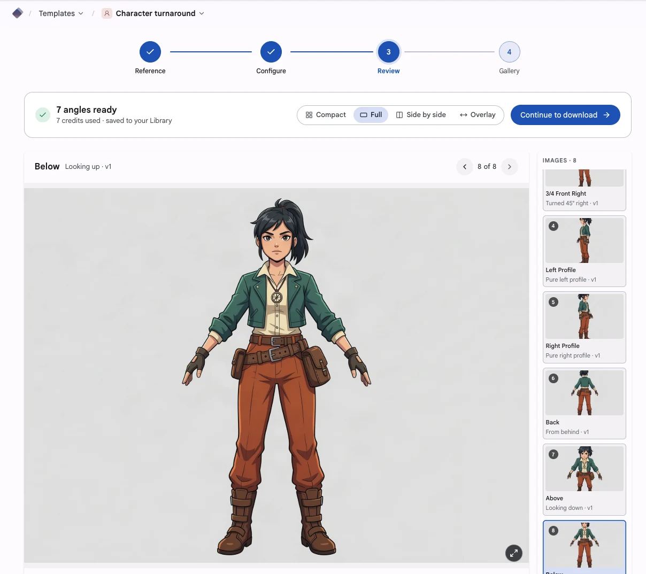Switch to Full view mode
The height and width of the screenshot is (574, 646).
[371, 115]
